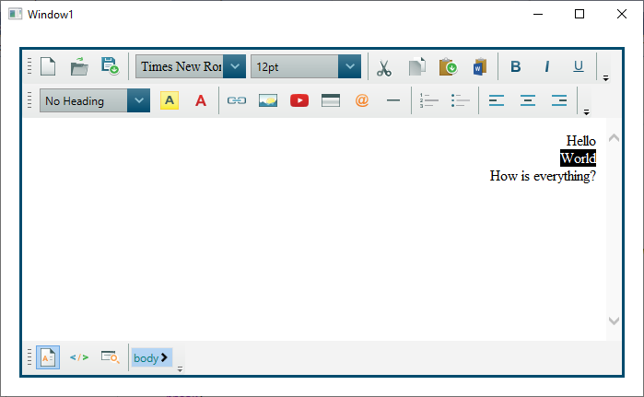
Task: Create a new document
Action: pos(48,66)
